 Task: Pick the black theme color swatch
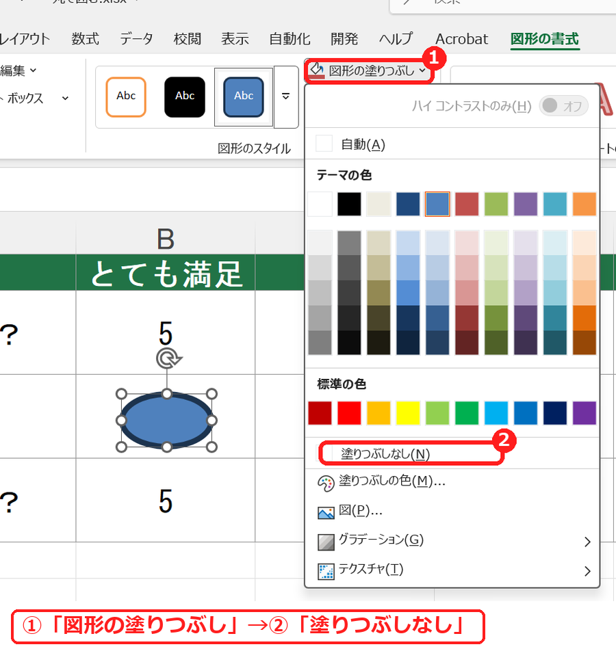(349, 204)
